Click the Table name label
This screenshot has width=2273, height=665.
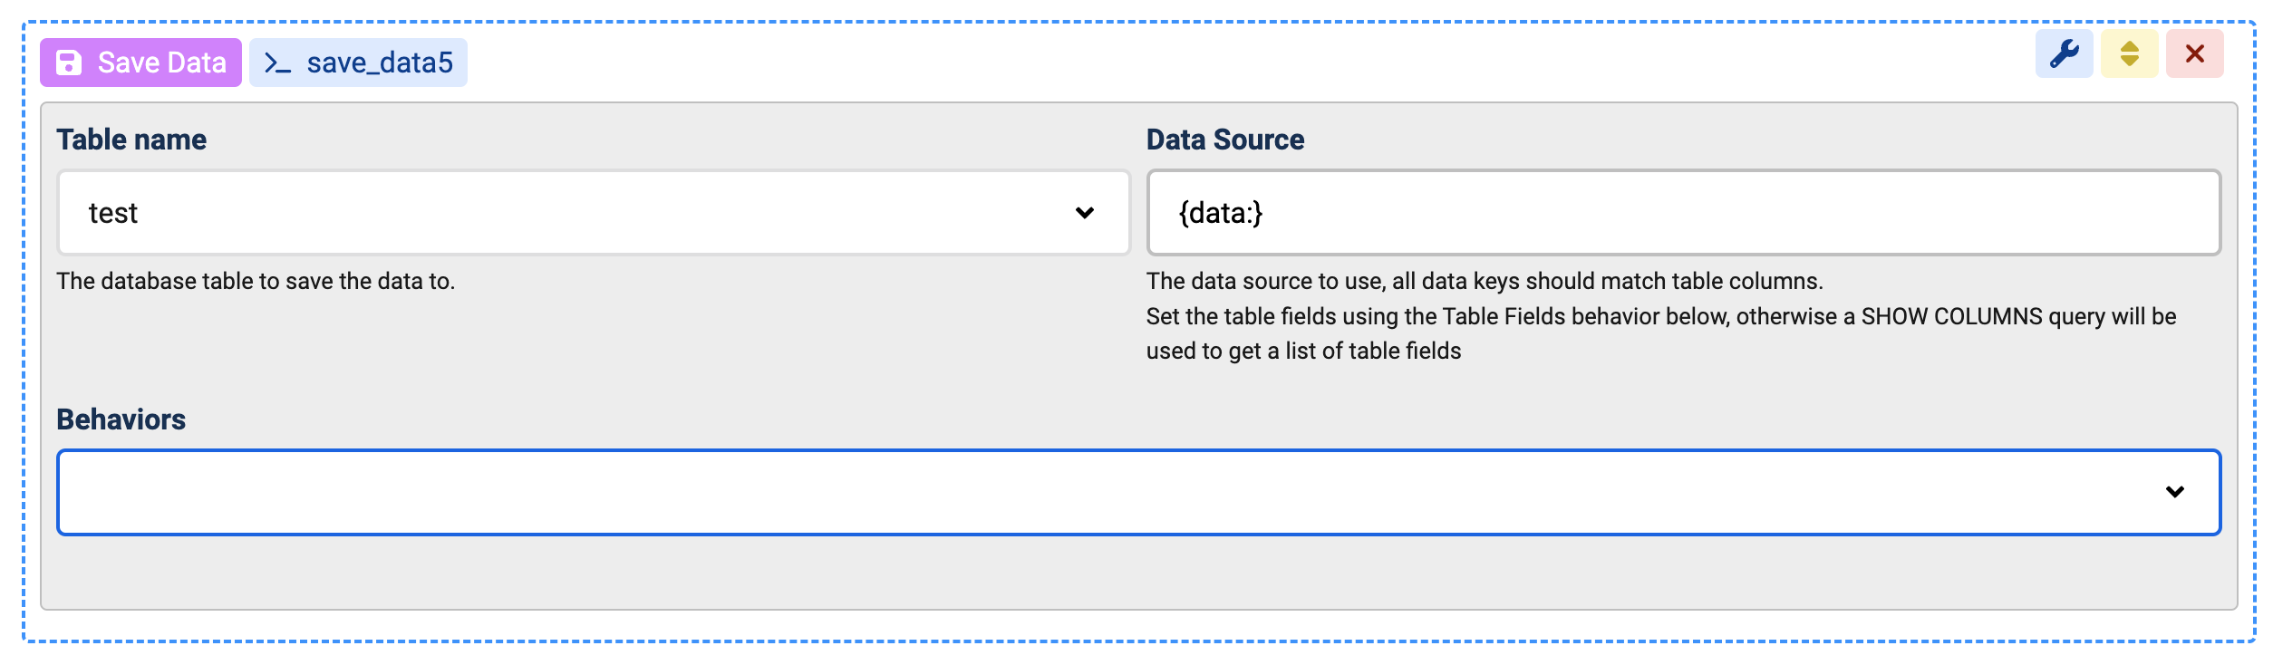(x=131, y=140)
